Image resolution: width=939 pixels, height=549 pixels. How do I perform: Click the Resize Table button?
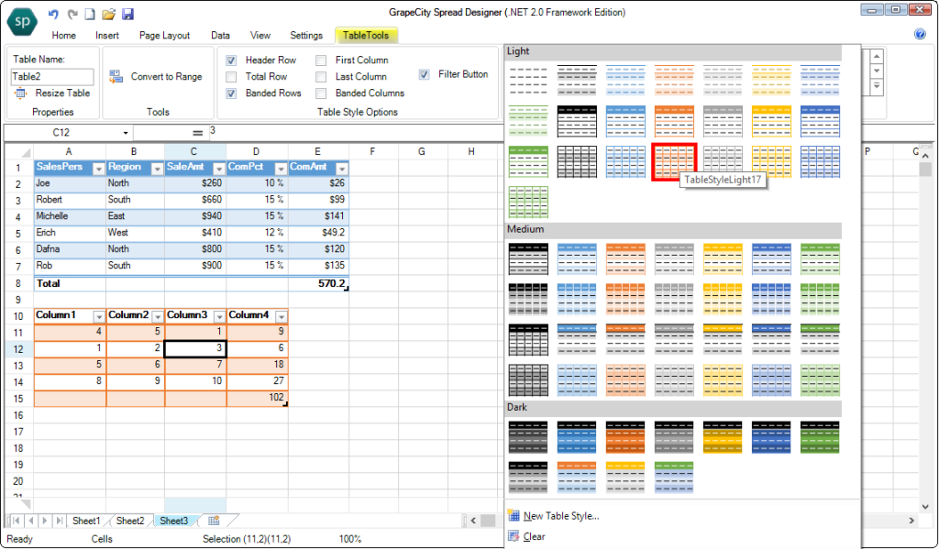[52, 93]
